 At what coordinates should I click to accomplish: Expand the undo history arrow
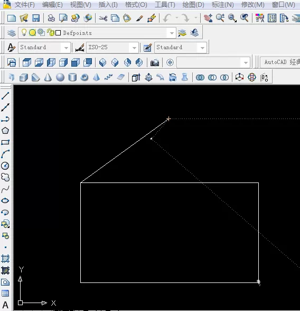[177, 18]
